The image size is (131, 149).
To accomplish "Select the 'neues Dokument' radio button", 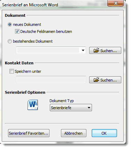I will click(x=10, y=24).
